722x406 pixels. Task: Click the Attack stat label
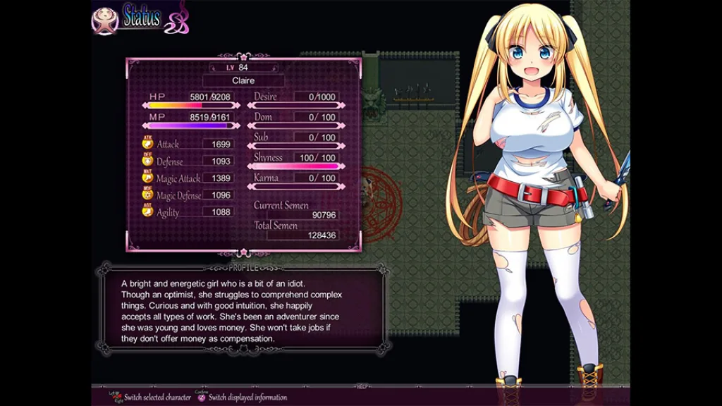click(168, 144)
